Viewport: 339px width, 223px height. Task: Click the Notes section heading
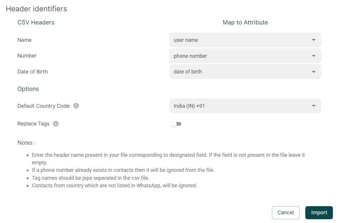(26, 143)
